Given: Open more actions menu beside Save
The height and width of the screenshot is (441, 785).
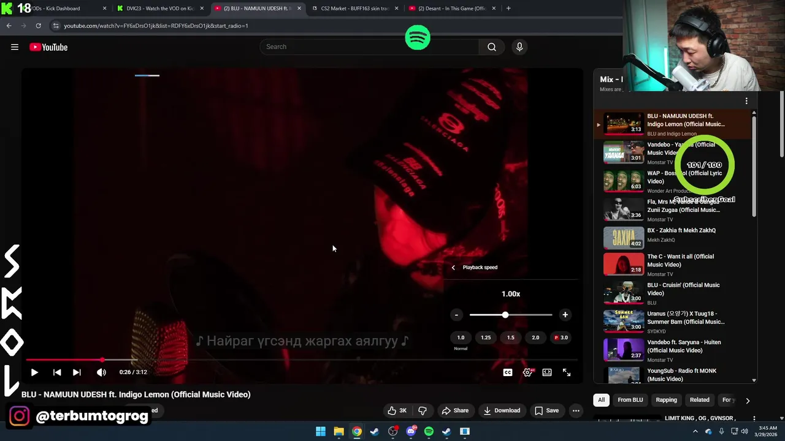Looking at the screenshot, I should click(x=576, y=410).
